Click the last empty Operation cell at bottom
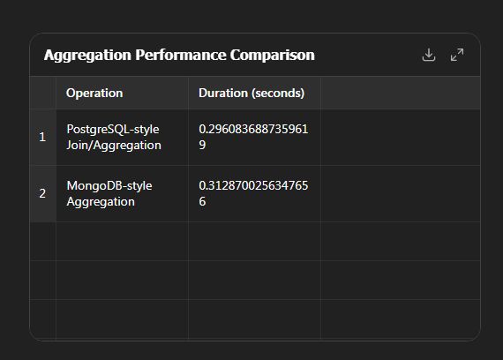 point(123,319)
